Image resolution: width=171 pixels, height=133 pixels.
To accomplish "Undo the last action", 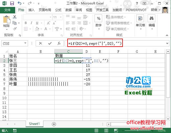I will 19,3.
